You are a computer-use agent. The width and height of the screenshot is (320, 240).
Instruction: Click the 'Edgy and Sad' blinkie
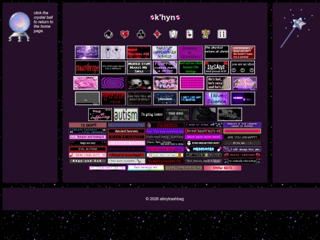click(x=88, y=161)
